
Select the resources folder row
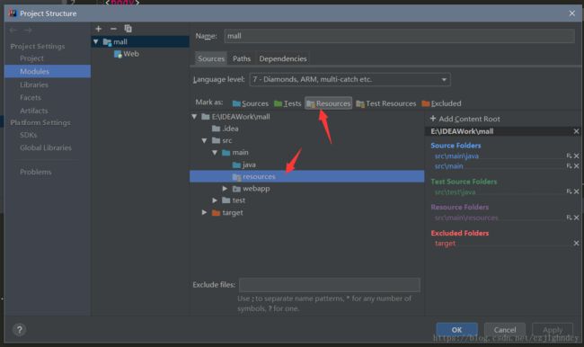pyautogui.click(x=307, y=176)
